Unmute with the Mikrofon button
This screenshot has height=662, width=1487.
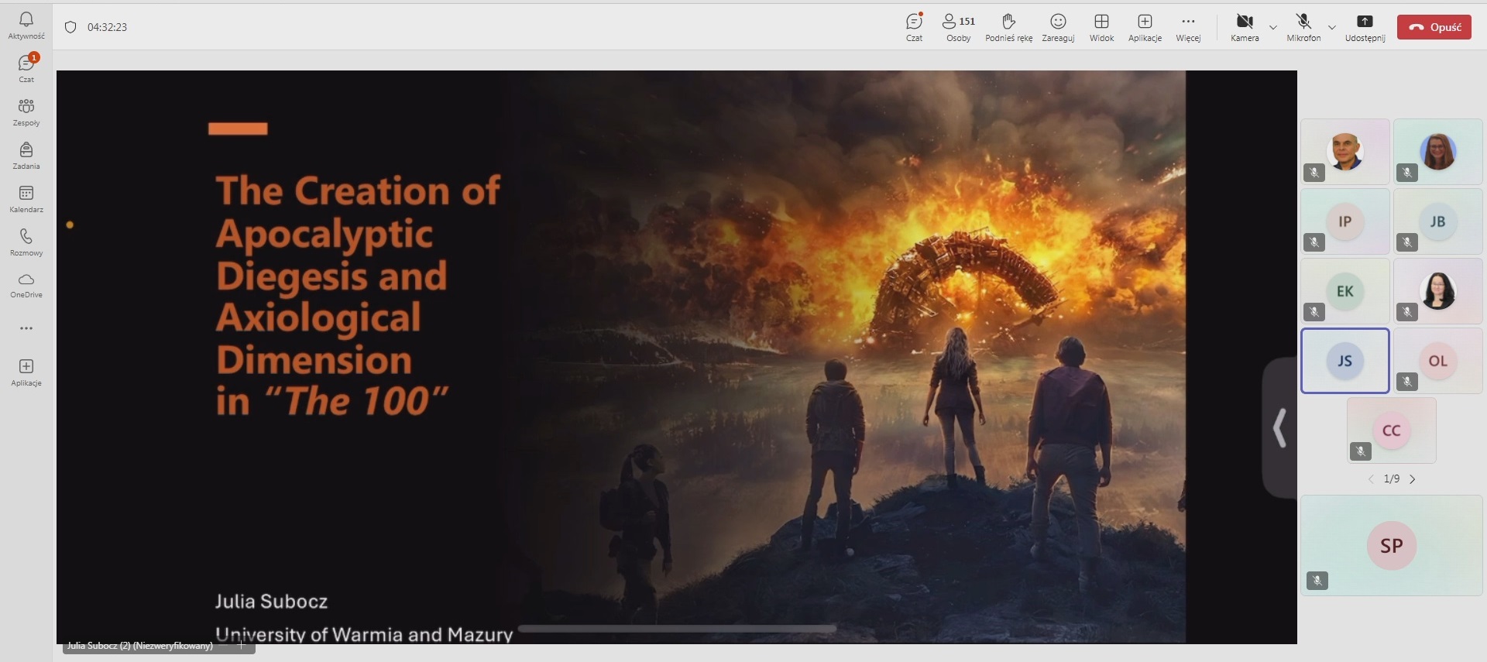click(x=1303, y=27)
